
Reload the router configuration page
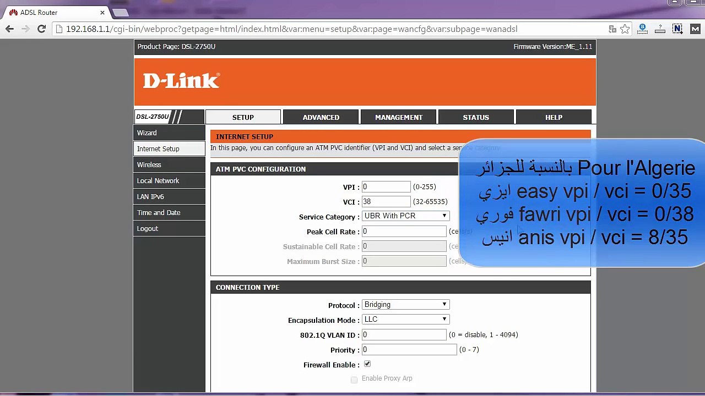41,29
